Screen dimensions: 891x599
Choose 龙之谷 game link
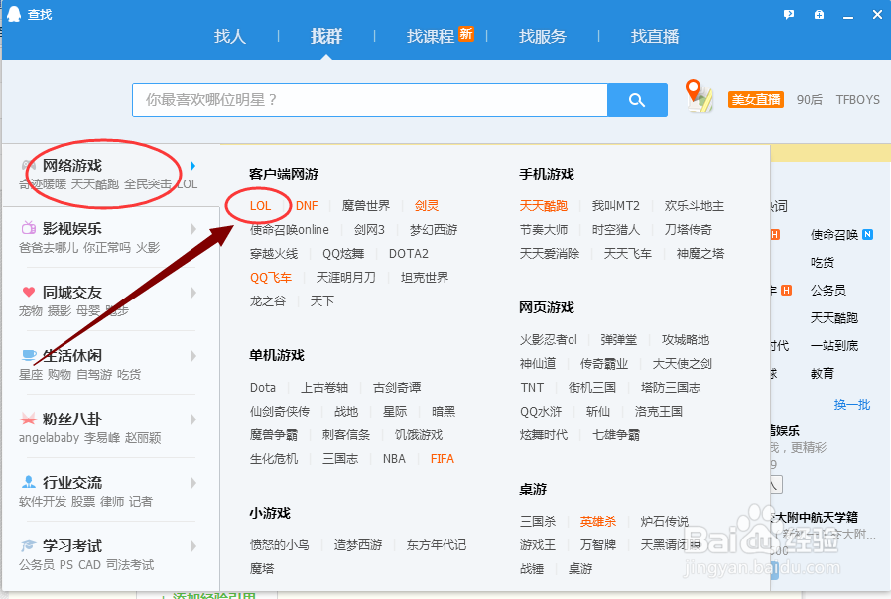(268, 301)
